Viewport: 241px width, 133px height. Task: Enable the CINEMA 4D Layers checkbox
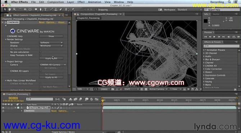pos(40,71)
